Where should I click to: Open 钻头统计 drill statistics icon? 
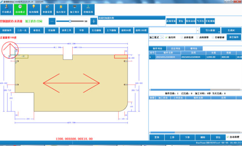coord(61,10)
